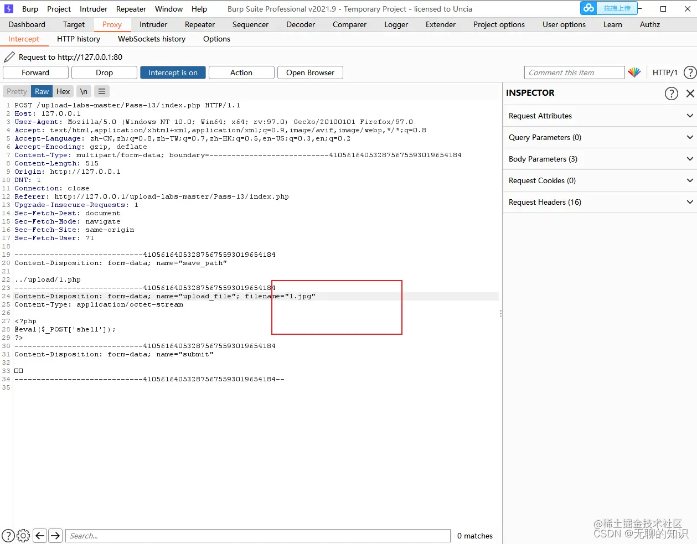Open the Repeater menu in menu bar
This screenshot has width=697, height=544.
pyautogui.click(x=131, y=9)
